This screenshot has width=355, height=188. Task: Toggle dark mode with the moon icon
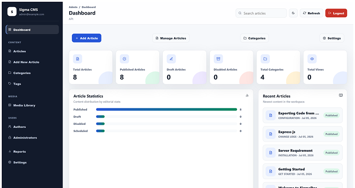(293, 13)
